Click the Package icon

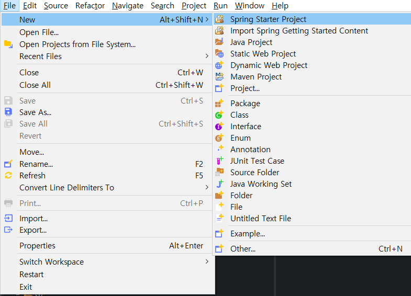[219, 104]
